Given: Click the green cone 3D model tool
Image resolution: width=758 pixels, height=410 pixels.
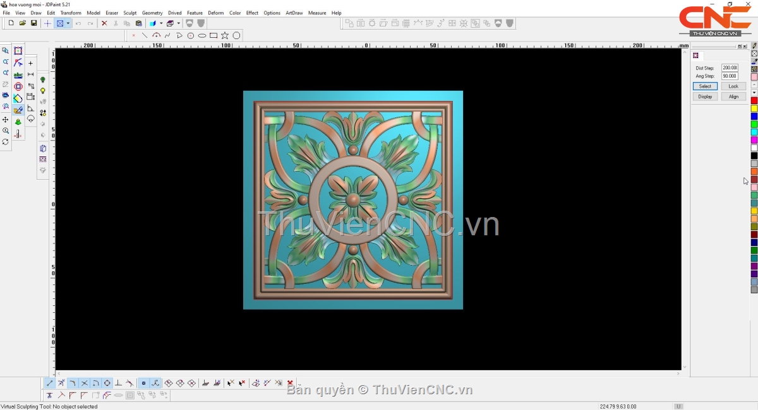Looking at the screenshot, I should 18,122.
